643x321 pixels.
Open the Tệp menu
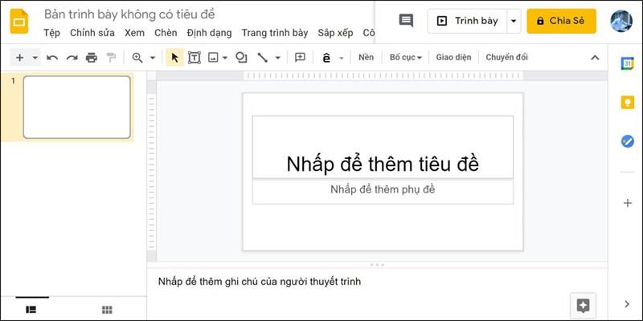point(51,33)
